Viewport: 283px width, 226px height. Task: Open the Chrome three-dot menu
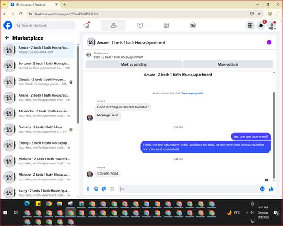(x=278, y=14)
